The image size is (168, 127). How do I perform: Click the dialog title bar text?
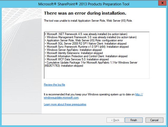pyautogui.click(x=84, y=4)
